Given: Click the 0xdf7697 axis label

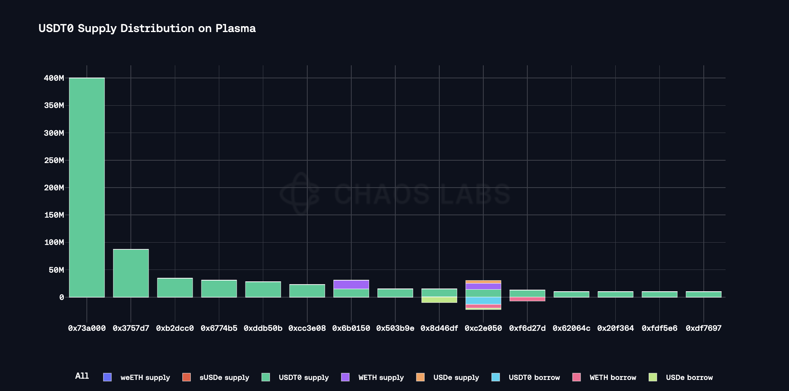Looking at the screenshot, I should click(703, 328).
